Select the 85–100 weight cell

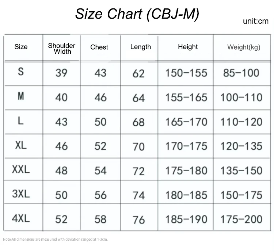(x=241, y=73)
